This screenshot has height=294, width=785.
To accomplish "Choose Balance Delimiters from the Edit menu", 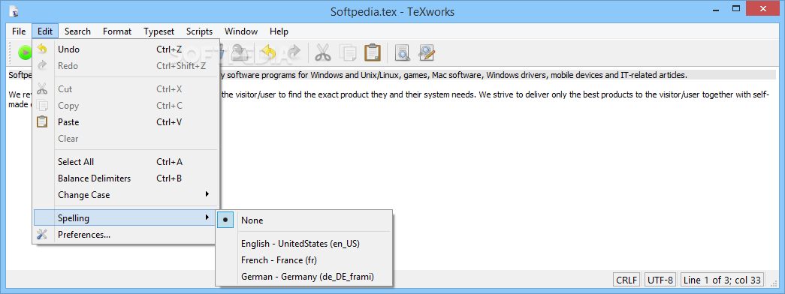I will [x=126, y=178].
